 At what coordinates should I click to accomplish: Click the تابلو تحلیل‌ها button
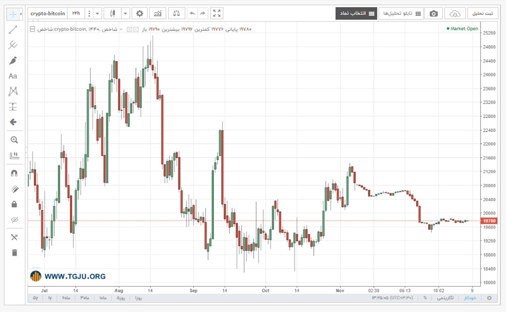tap(401, 13)
